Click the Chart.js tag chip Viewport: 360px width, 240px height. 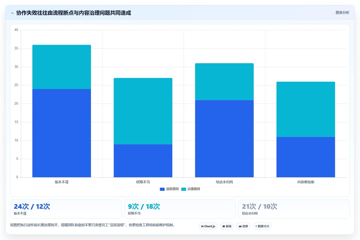(x=208, y=226)
